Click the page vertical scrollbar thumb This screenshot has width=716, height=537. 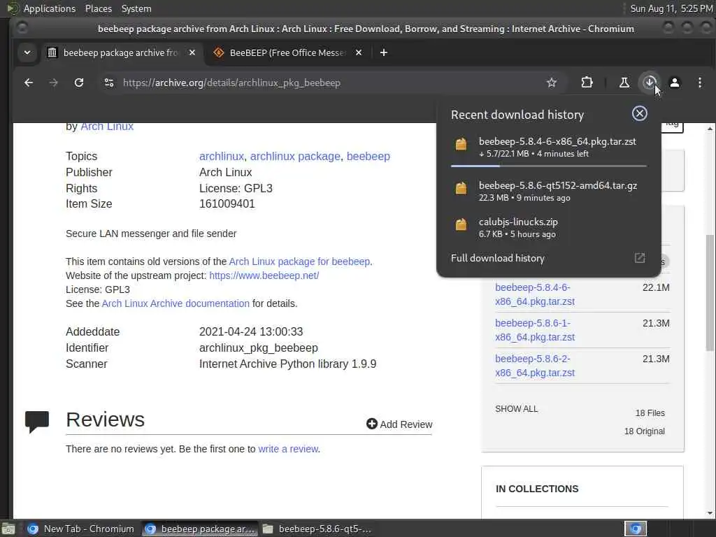(710, 292)
